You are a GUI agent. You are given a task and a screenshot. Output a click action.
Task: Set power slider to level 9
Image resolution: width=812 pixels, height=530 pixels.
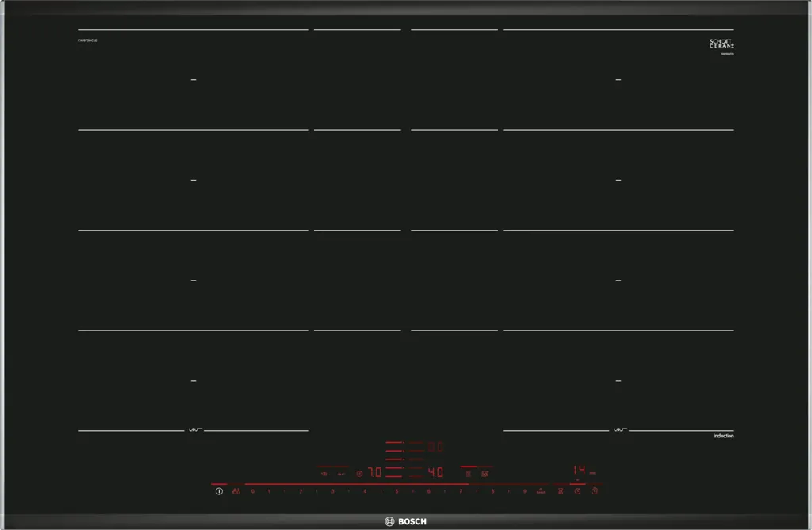[525, 491]
